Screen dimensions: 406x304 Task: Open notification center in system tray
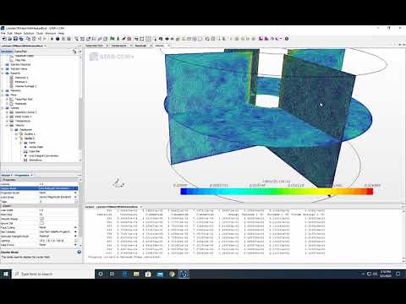398,274
